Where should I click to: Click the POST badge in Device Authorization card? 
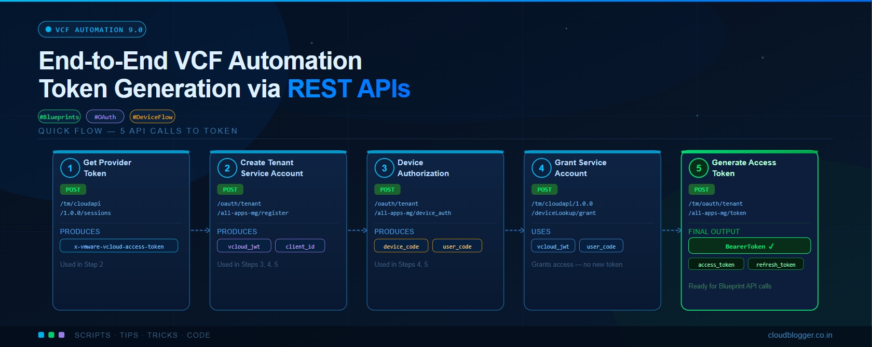387,190
